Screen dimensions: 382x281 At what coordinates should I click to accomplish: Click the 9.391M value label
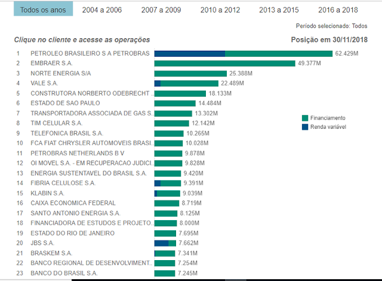pyautogui.click(x=193, y=183)
